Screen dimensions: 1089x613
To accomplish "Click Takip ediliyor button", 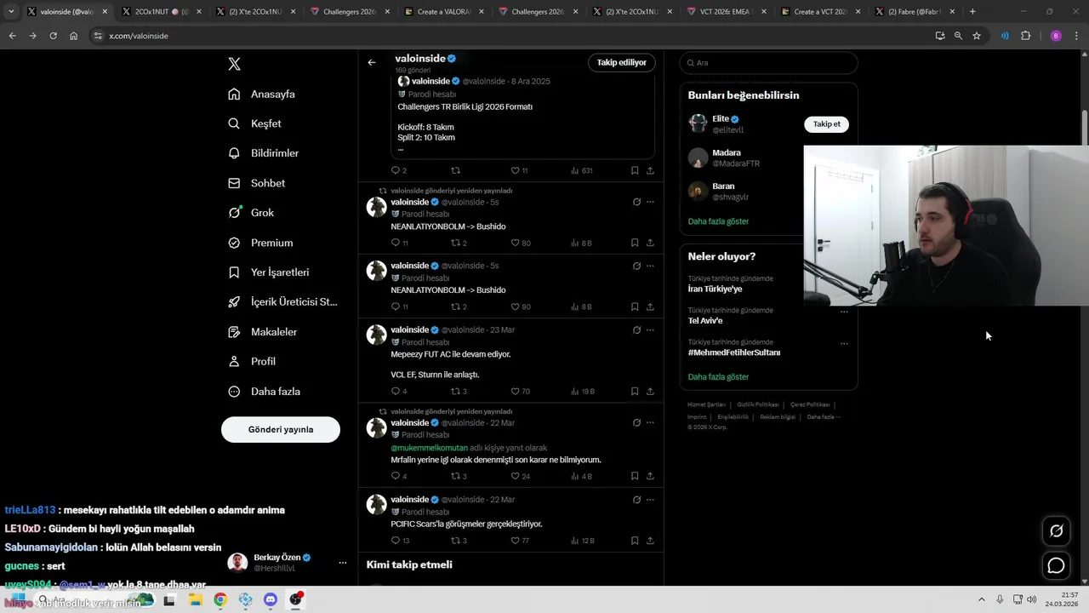I will (x=621, y=62).
